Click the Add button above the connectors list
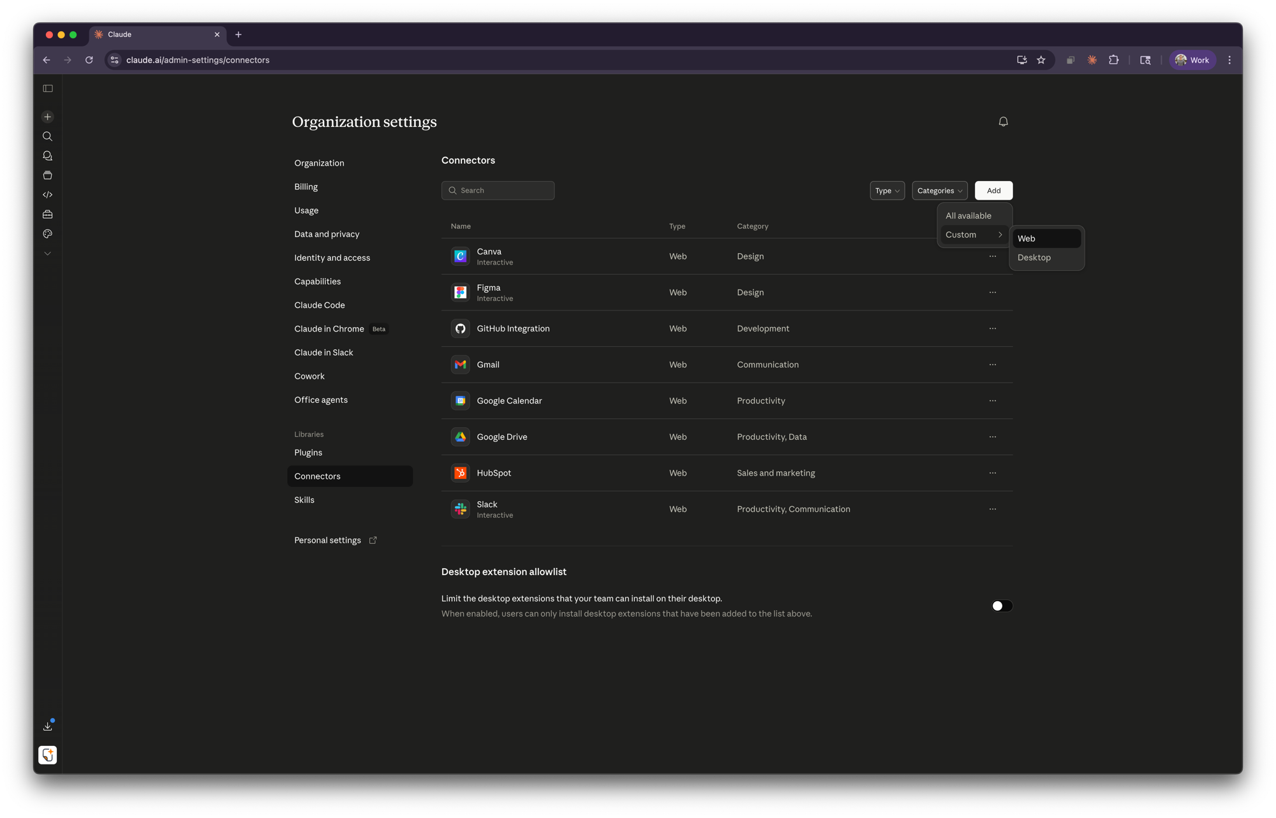Image resolution: width=1276 pixels, height=818 pixels. click(993, 190)
